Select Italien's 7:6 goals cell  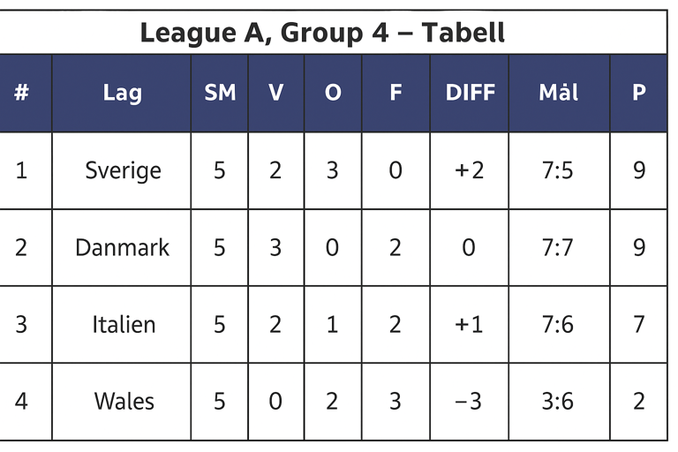point(559,324)
